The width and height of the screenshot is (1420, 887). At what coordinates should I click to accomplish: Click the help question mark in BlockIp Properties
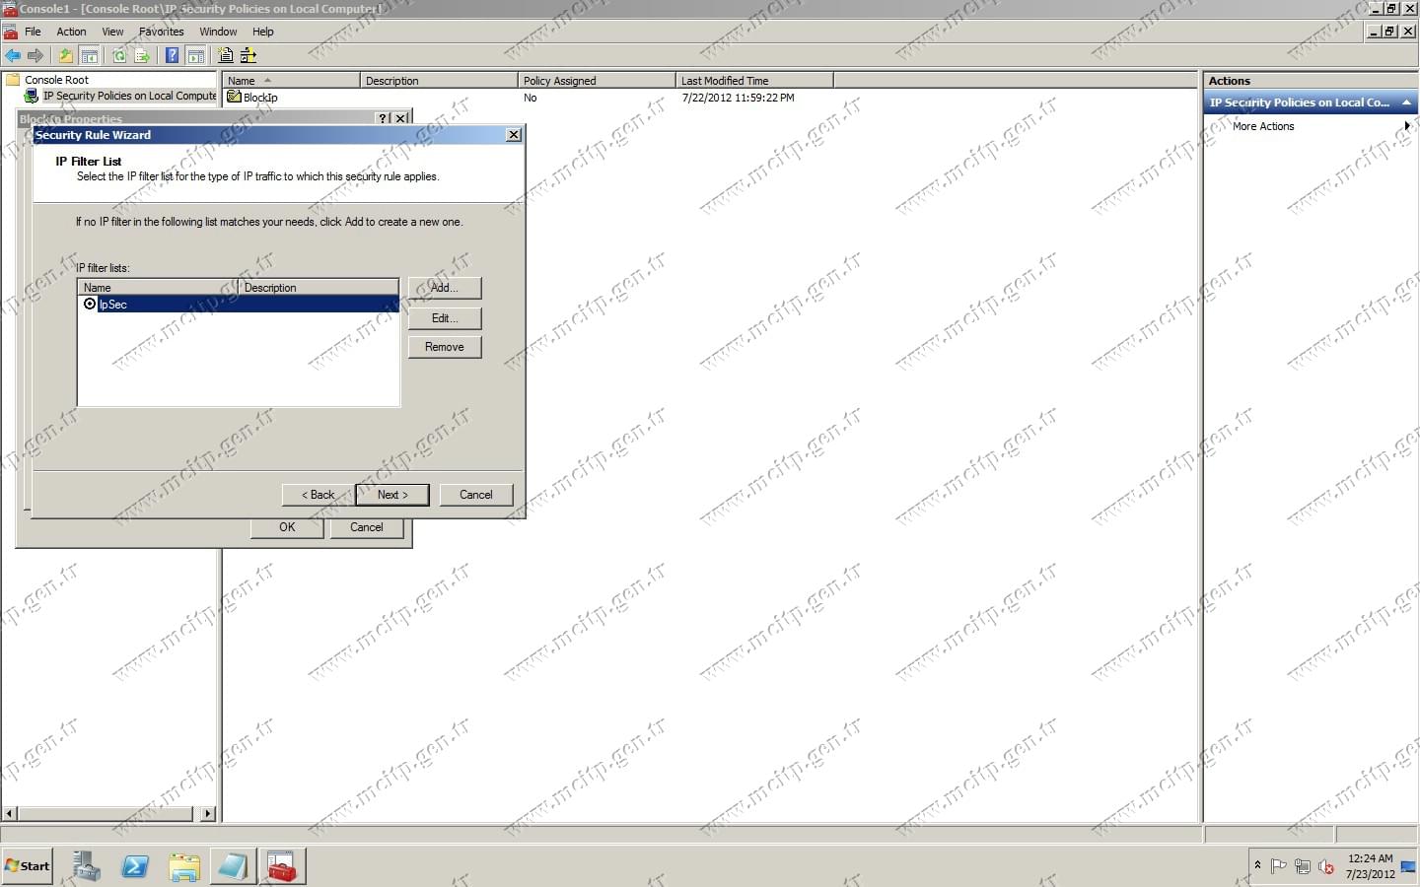[x=384, y=118]
